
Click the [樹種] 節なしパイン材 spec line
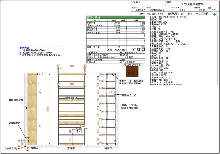point(163,36)
